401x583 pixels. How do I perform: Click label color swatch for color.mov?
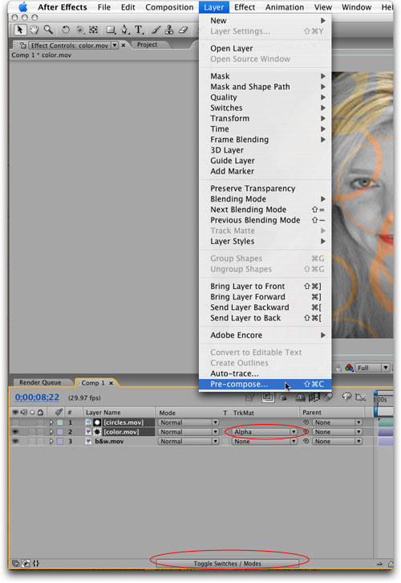(60, 432)
